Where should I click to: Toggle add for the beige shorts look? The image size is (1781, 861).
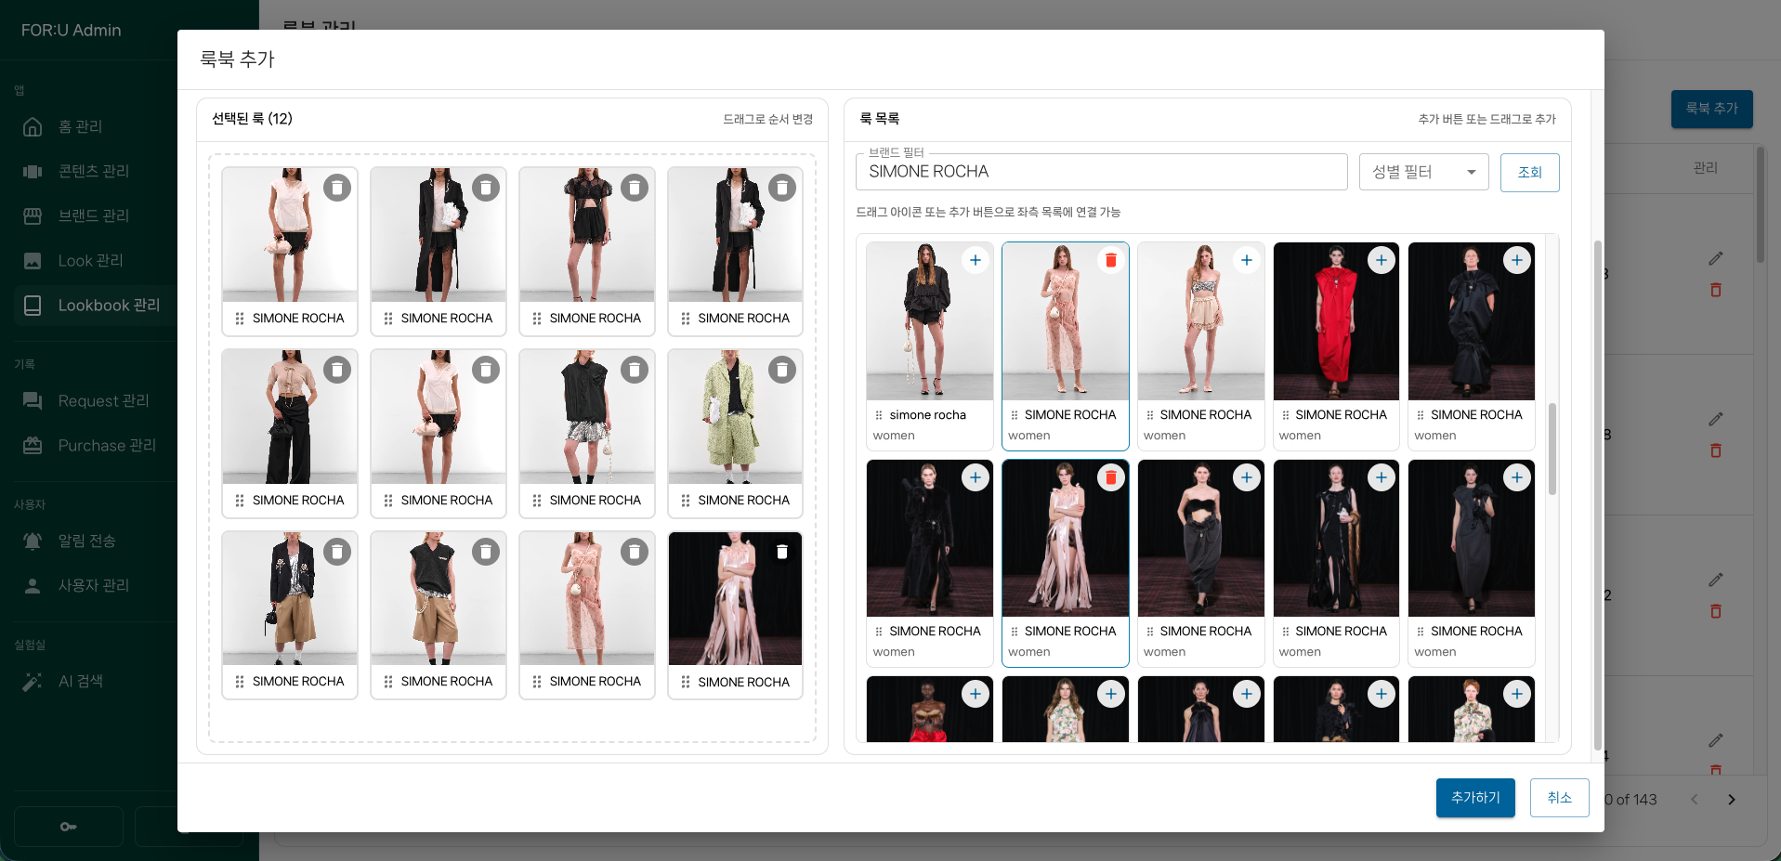1246,260
